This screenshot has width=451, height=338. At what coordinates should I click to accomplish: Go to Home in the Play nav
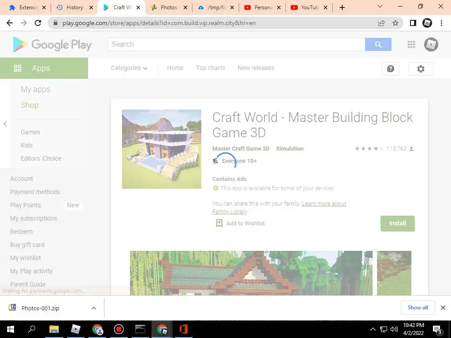(x=175, y=68)
